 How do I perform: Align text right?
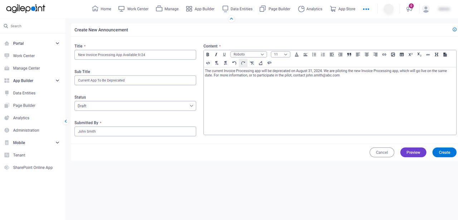coord(375,55)
